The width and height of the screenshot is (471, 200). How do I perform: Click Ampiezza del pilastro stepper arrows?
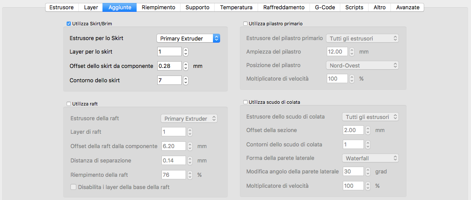coord(352,52)
